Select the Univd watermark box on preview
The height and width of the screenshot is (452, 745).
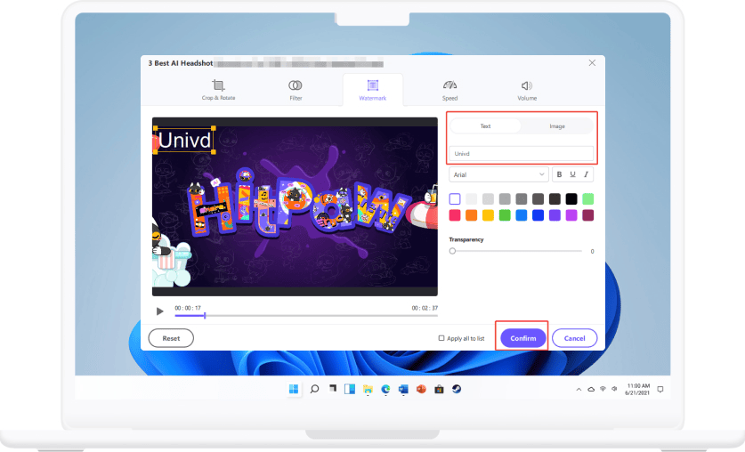(184, 141)
